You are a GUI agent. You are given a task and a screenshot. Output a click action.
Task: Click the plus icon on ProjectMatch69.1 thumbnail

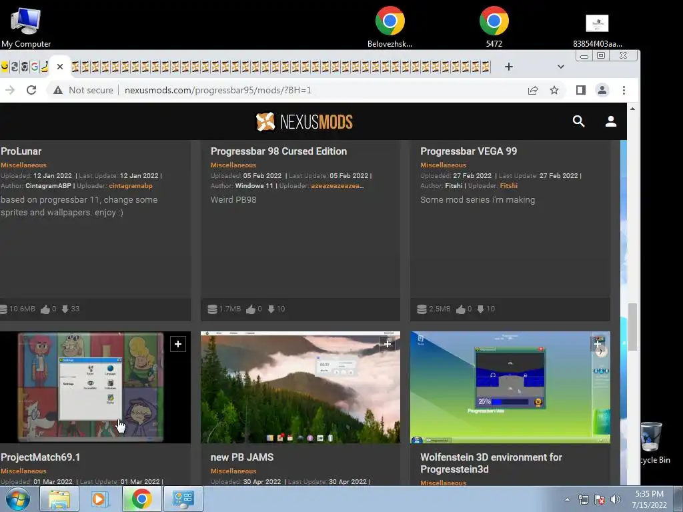(x=177, y=344)
